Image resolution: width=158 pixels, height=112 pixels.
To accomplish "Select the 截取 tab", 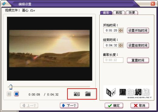I will tap(106, 13).
